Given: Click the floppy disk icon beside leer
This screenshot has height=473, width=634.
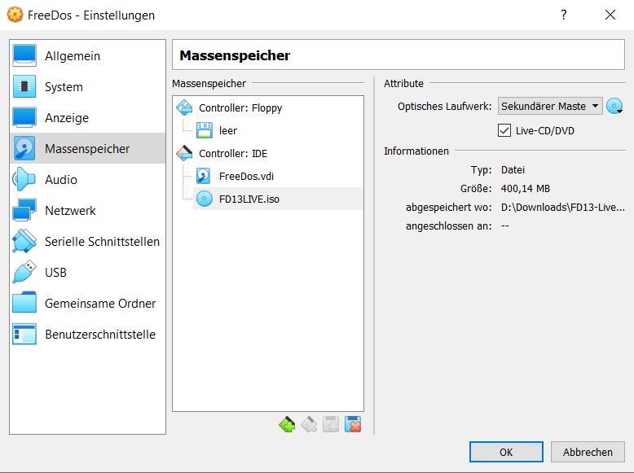Looking at the screenshot, I should coord(205,130).
